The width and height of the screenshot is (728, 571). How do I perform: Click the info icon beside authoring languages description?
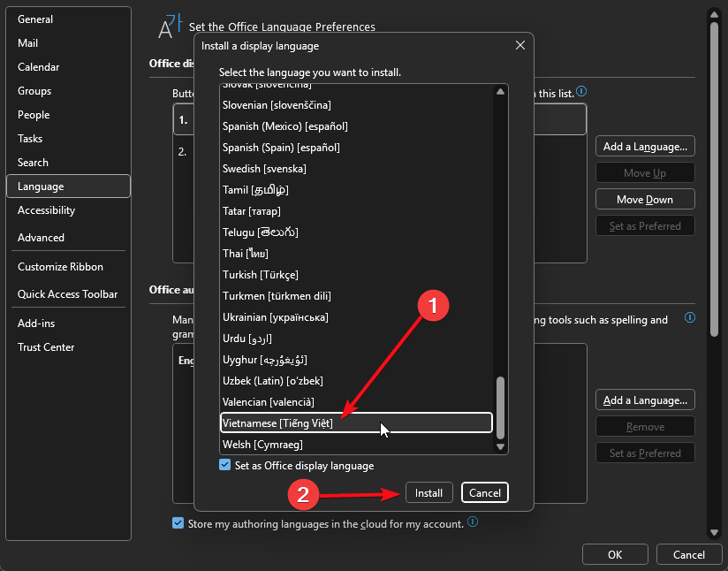pos(690,318)
